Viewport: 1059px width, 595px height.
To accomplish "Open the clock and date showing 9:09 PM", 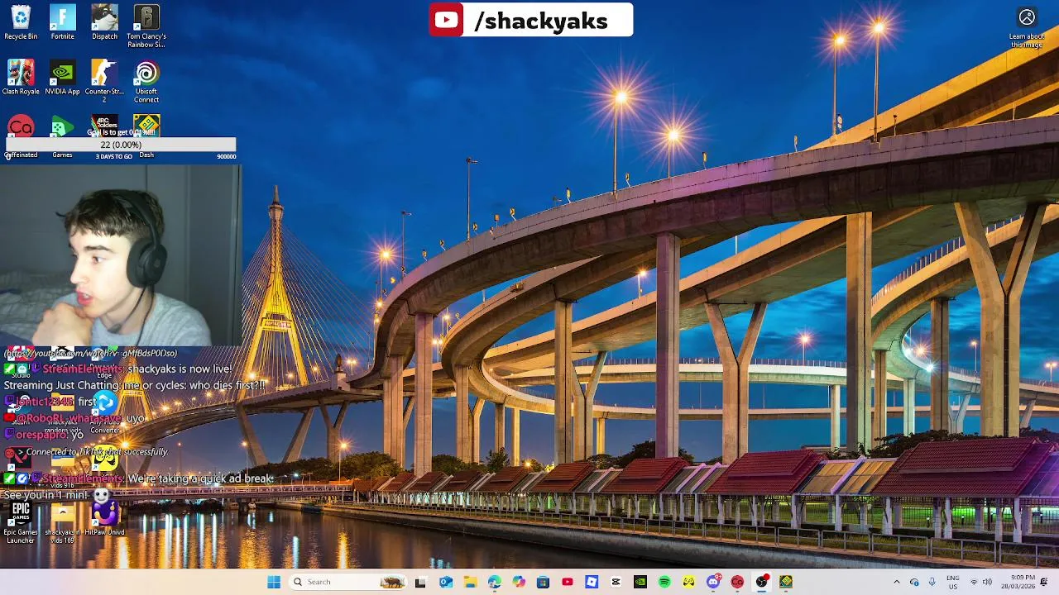I will [x=1017, y=582].
